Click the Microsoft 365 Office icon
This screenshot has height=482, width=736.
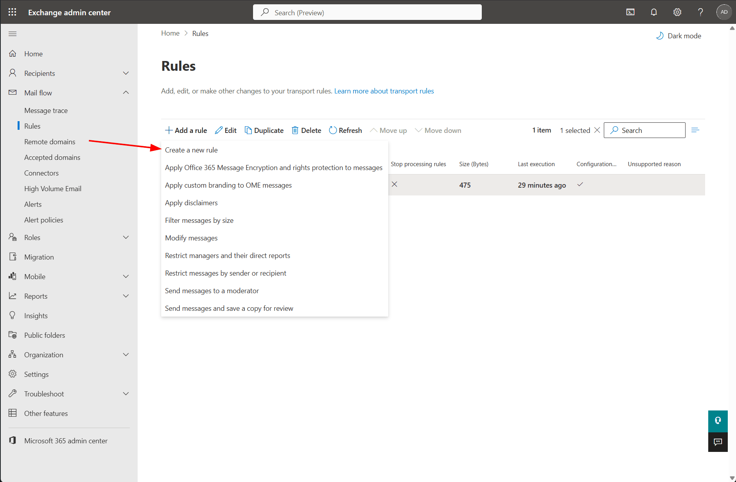[13, 440]
